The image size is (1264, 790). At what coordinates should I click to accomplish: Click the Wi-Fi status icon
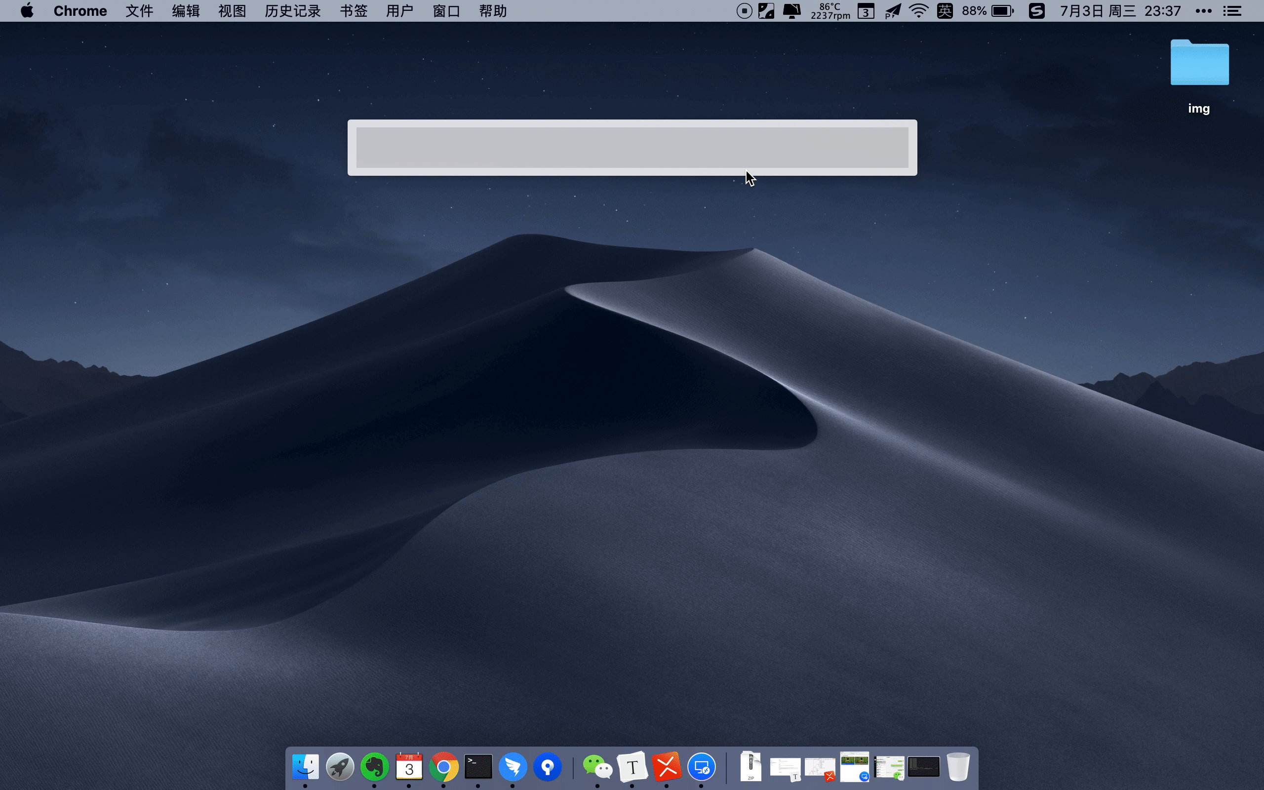(918, 11)
